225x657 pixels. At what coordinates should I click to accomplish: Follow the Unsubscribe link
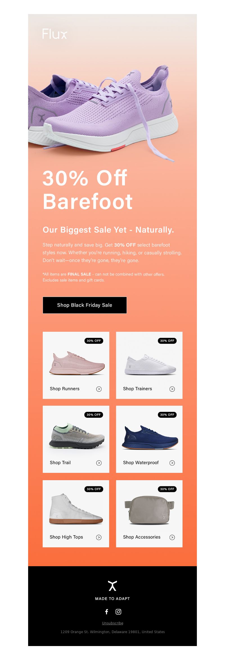pyautogui.click(x=112, y=623)
